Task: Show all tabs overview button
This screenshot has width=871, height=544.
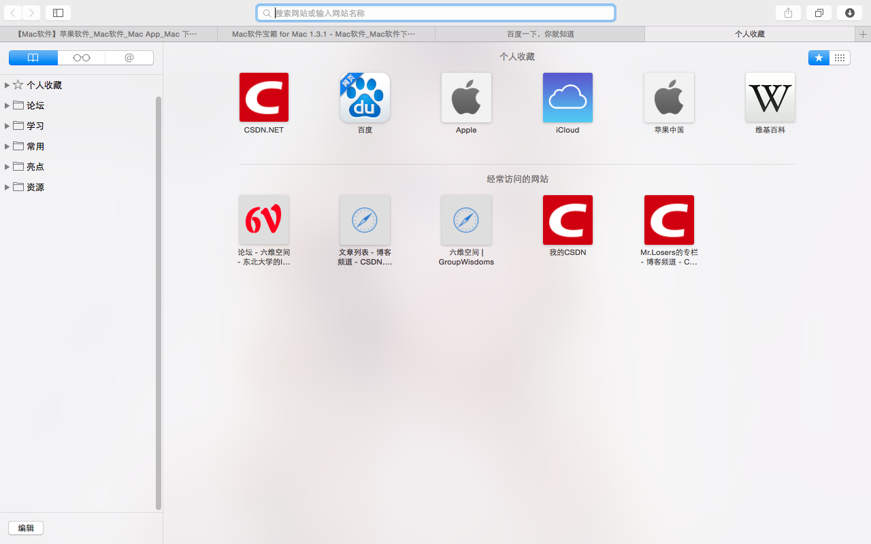Action: click(819, 13)
